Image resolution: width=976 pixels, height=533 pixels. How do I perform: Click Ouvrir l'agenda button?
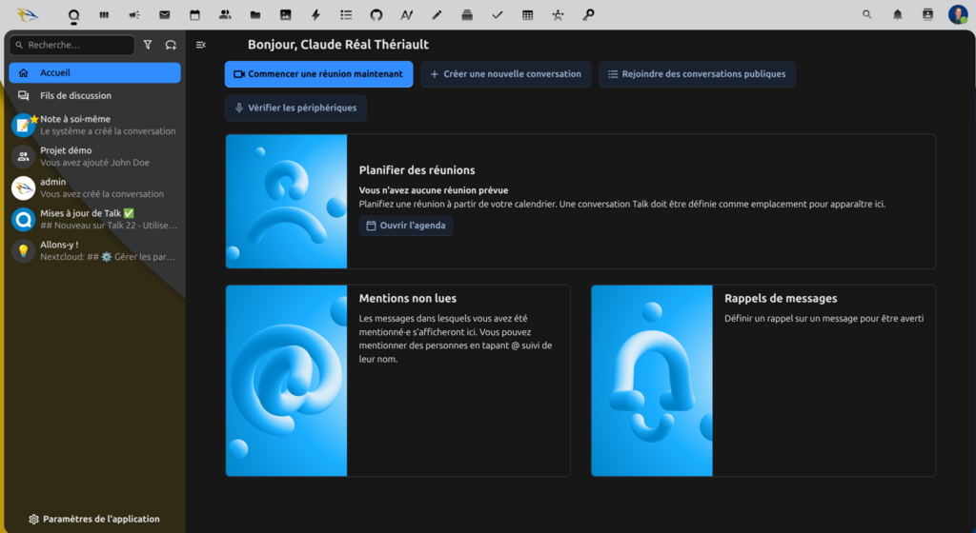point(406,226)
